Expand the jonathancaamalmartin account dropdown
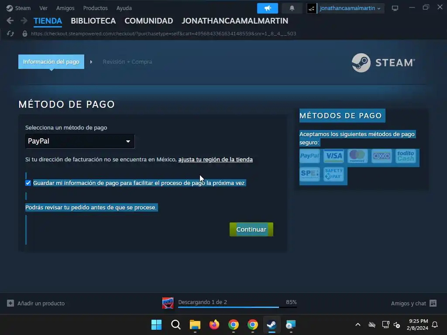This screenshot has height=335, width=447. 351,8
